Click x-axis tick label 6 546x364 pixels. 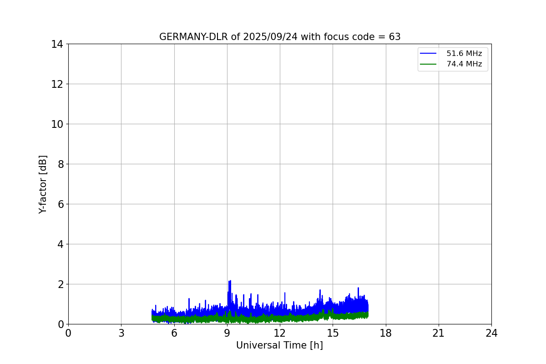click(174, 333)
